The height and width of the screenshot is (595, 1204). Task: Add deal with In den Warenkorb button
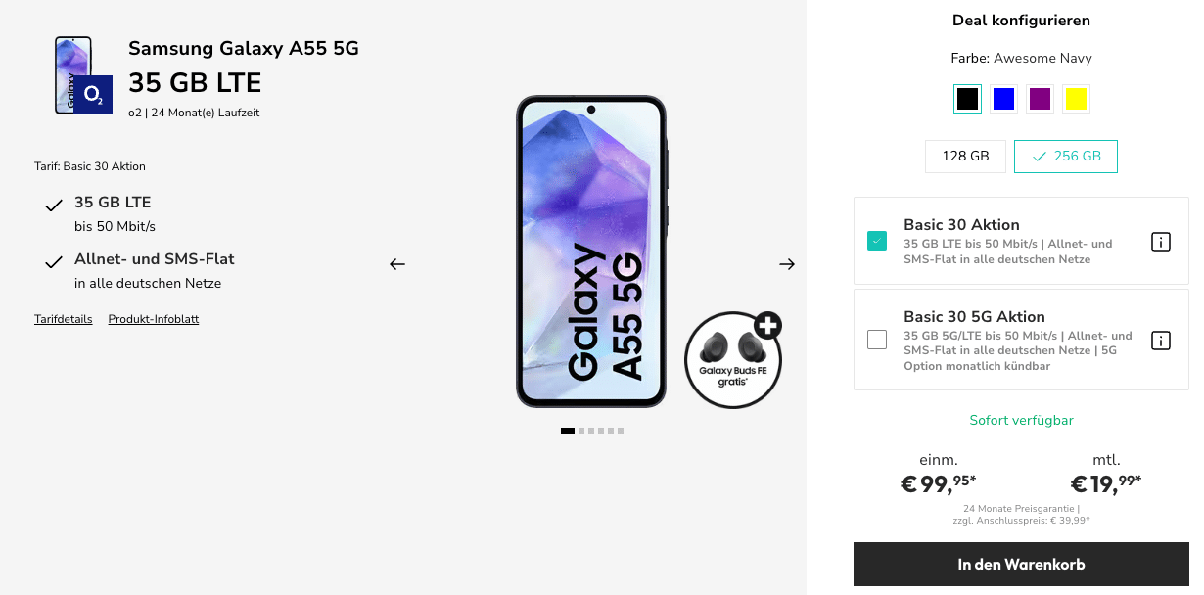click(x=1021, y=565)
